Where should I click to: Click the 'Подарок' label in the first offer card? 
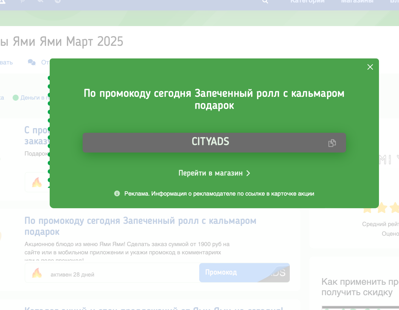click(x=36, y=154)
